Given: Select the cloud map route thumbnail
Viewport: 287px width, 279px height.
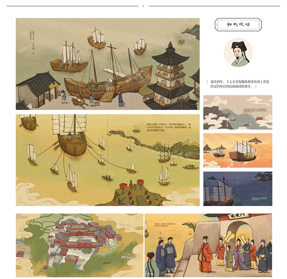Looking at the screenshot, I should point(238,112).
